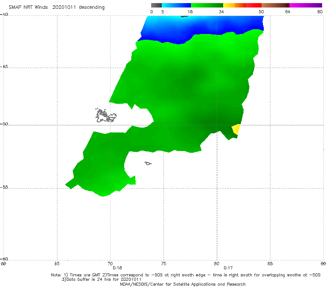The height and width of the screenshot is (287, 327).
Task: Click the small island outline south of the swath
Action: [x=148, y=163]
